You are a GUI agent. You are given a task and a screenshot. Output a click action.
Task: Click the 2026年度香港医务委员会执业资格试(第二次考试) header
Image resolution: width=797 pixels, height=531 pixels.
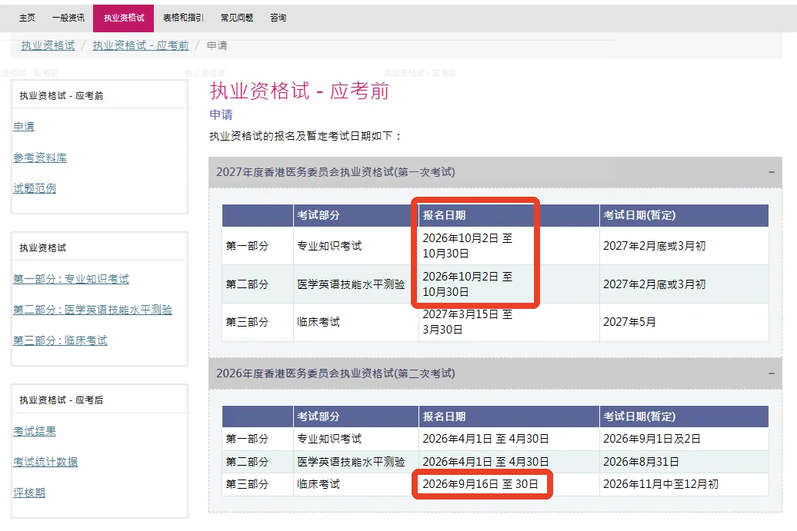[495, 373]
